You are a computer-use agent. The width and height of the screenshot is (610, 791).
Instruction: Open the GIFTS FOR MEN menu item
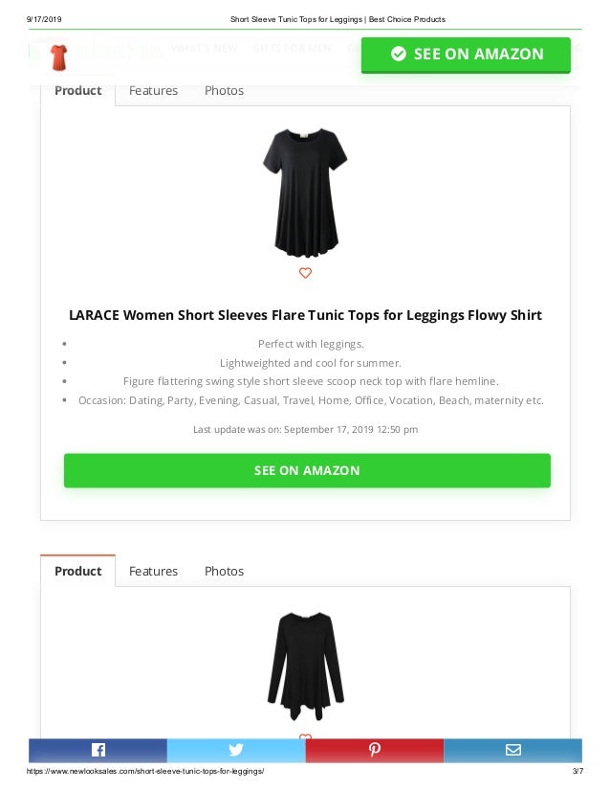292,48
